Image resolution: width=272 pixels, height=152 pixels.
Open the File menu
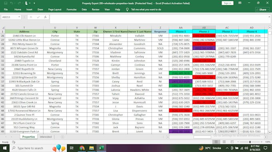(6, 10)
